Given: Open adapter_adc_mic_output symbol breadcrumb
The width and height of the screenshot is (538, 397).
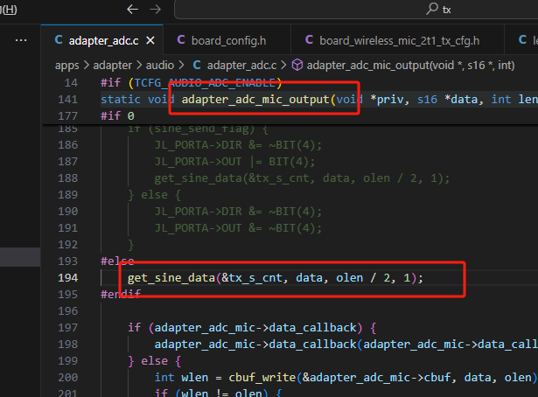Looking at the screenshot, I should [x=410, y=65].
